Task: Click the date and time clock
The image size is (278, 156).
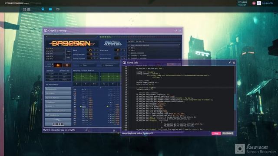Action: 242,3
